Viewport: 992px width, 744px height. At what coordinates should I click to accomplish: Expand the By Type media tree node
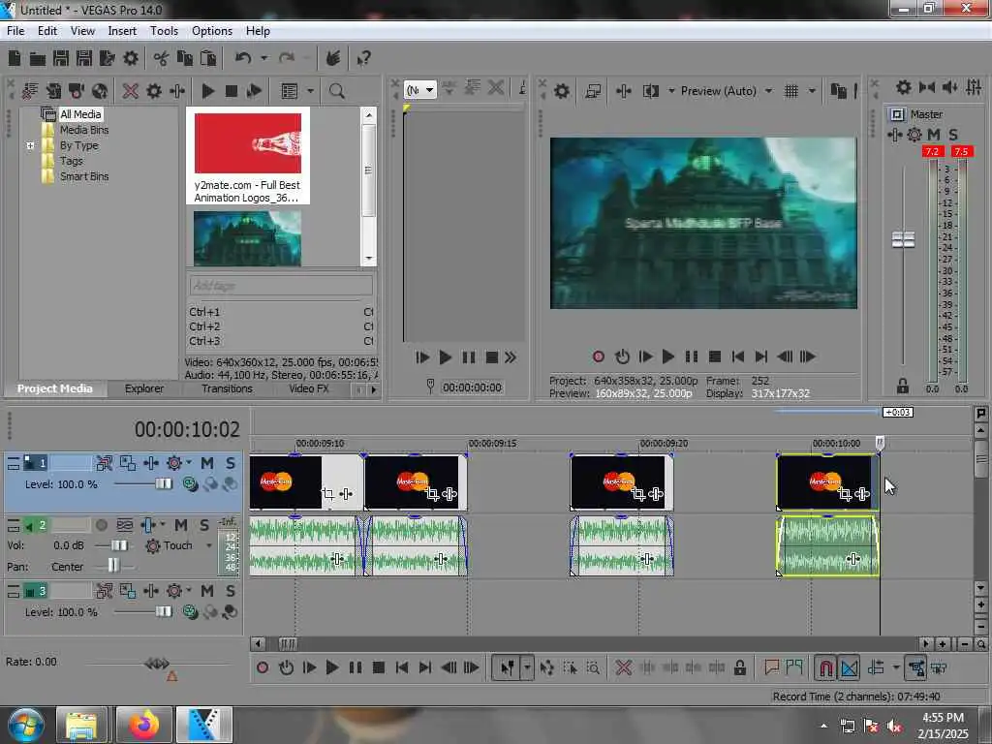[30, 145]
